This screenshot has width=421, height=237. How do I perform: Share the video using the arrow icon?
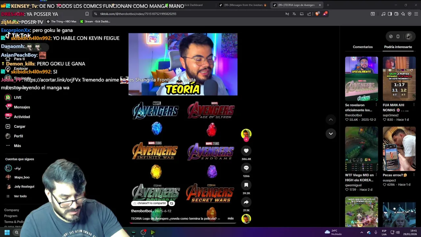point(246,202)
